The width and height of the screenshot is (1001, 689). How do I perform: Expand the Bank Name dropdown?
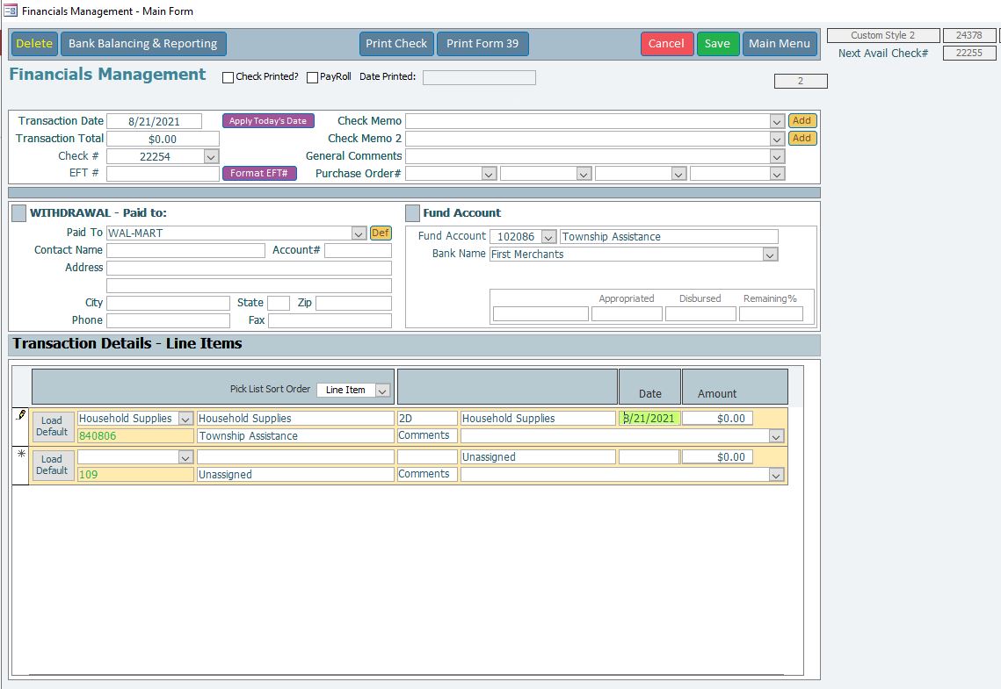770,255
